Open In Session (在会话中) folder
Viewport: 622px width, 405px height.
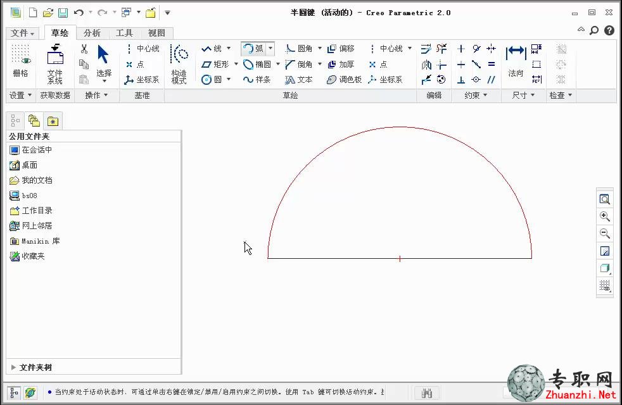(x=30, y=150)
